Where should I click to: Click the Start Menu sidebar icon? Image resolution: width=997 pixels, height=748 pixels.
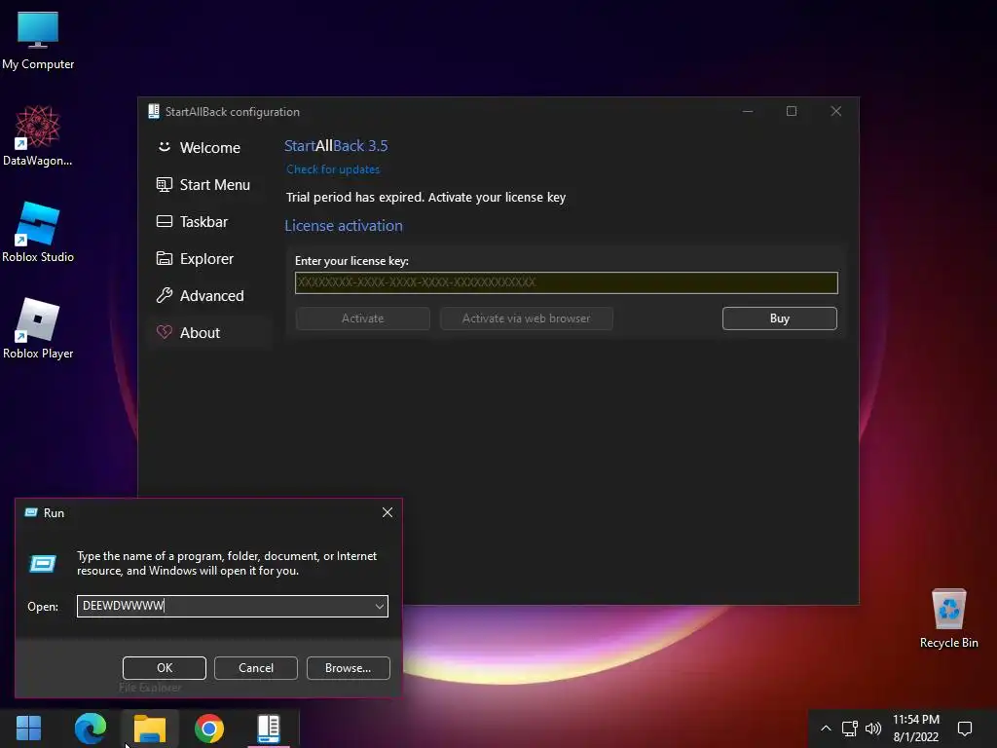coord(164,184)
